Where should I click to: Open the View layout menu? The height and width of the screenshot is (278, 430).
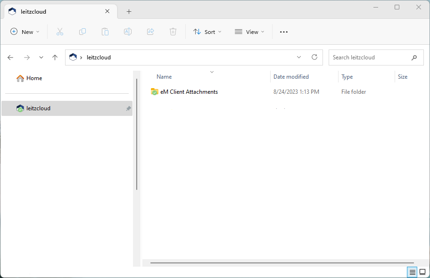(x=249, y=32)
